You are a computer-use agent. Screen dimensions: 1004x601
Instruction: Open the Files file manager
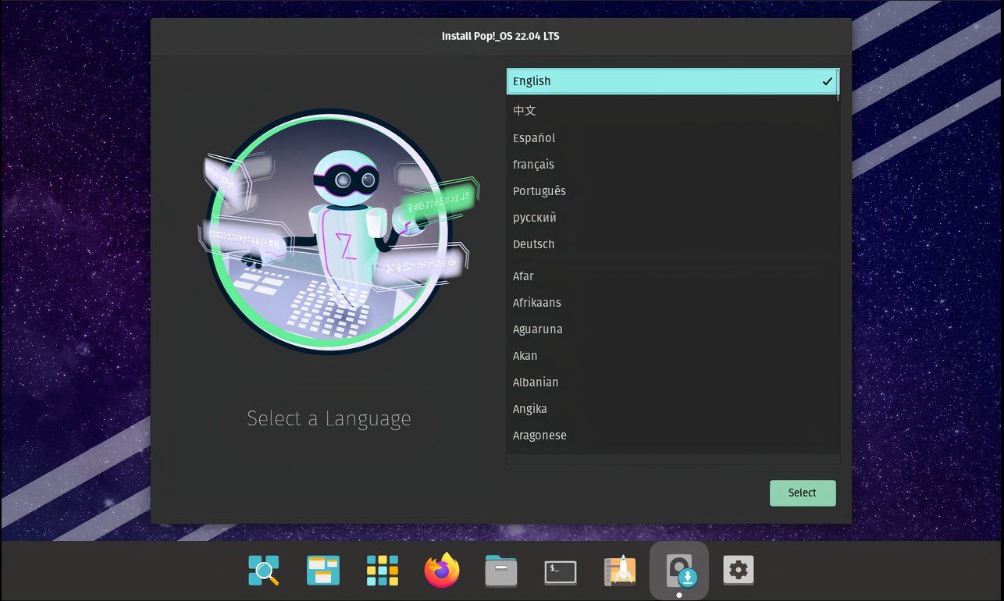coord(500,571)
